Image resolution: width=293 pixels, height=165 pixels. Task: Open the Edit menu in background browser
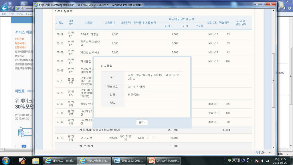11,14
